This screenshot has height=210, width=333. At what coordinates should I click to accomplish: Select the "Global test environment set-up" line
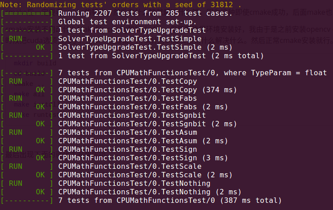point(128,21)
